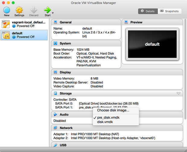The height and width of the screenshot is (152, 187).
Task: Click the Snapshots camera icon
Action: [162, 11]
